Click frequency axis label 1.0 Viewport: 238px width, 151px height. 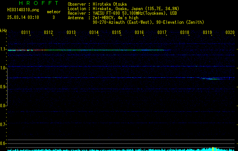pos(3,68)
